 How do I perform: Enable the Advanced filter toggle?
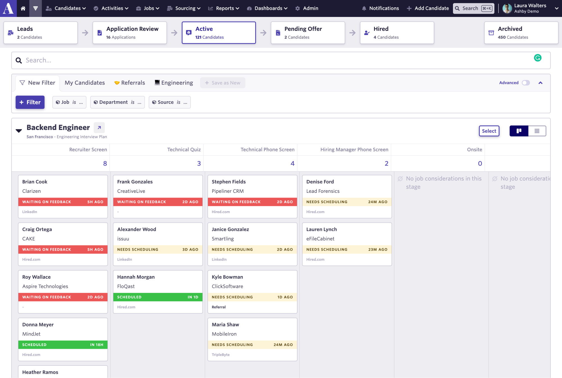coord(526,83)
